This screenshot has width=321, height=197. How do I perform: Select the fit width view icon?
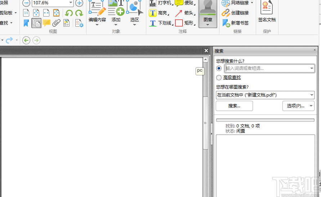point(46,13)
